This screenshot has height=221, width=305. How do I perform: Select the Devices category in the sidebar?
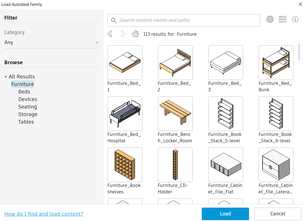27,99
